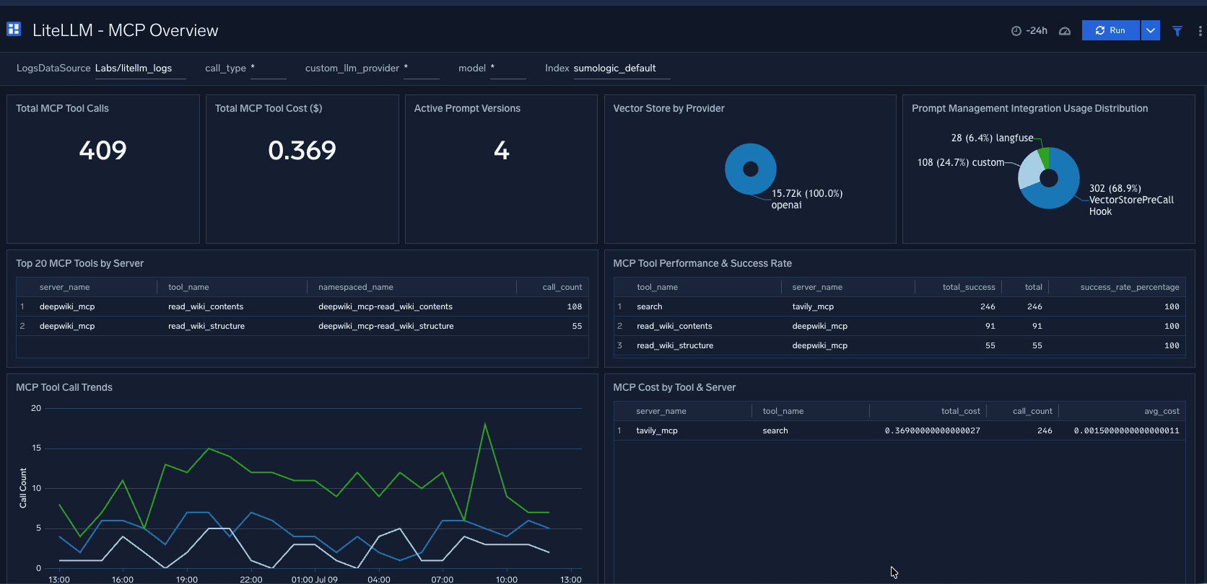This screenshot has width=1207, height=584.
Task: Click total_cost value 0.36900000000000027
Action: [932, 430]
